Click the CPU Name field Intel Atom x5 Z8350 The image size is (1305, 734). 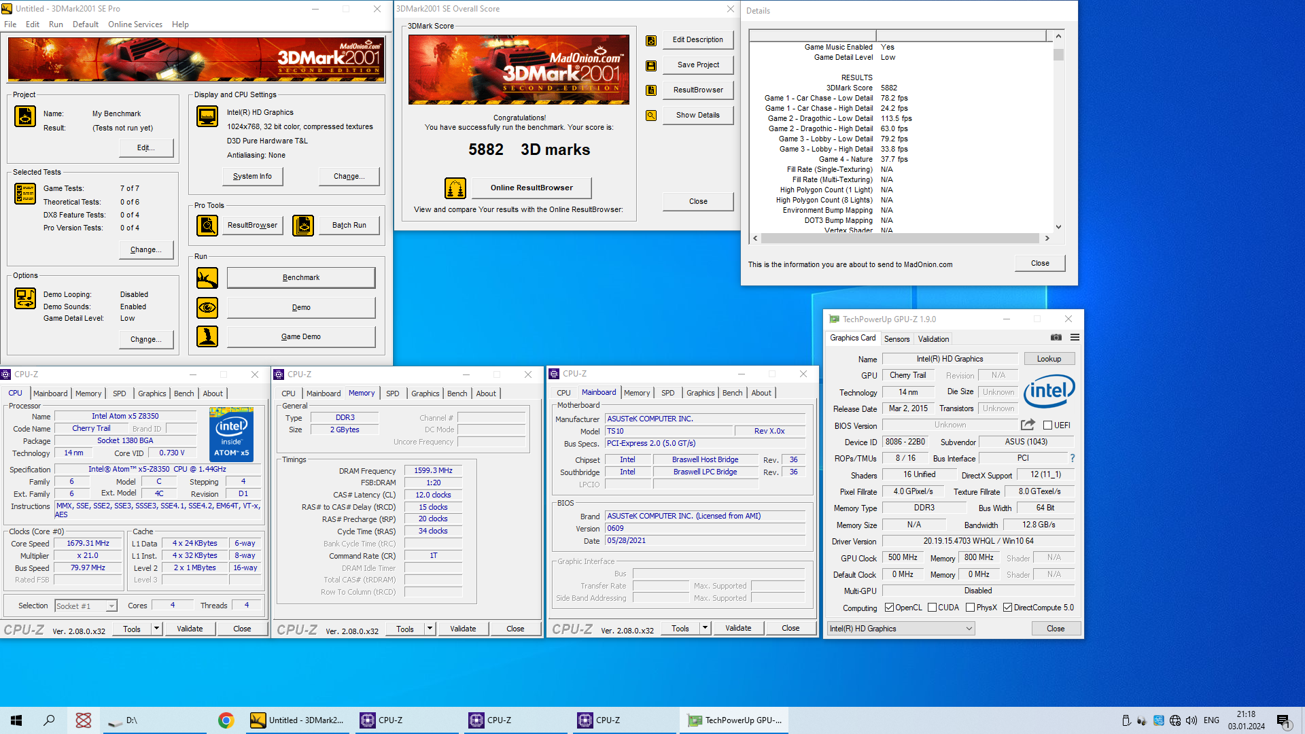point(125,416)
